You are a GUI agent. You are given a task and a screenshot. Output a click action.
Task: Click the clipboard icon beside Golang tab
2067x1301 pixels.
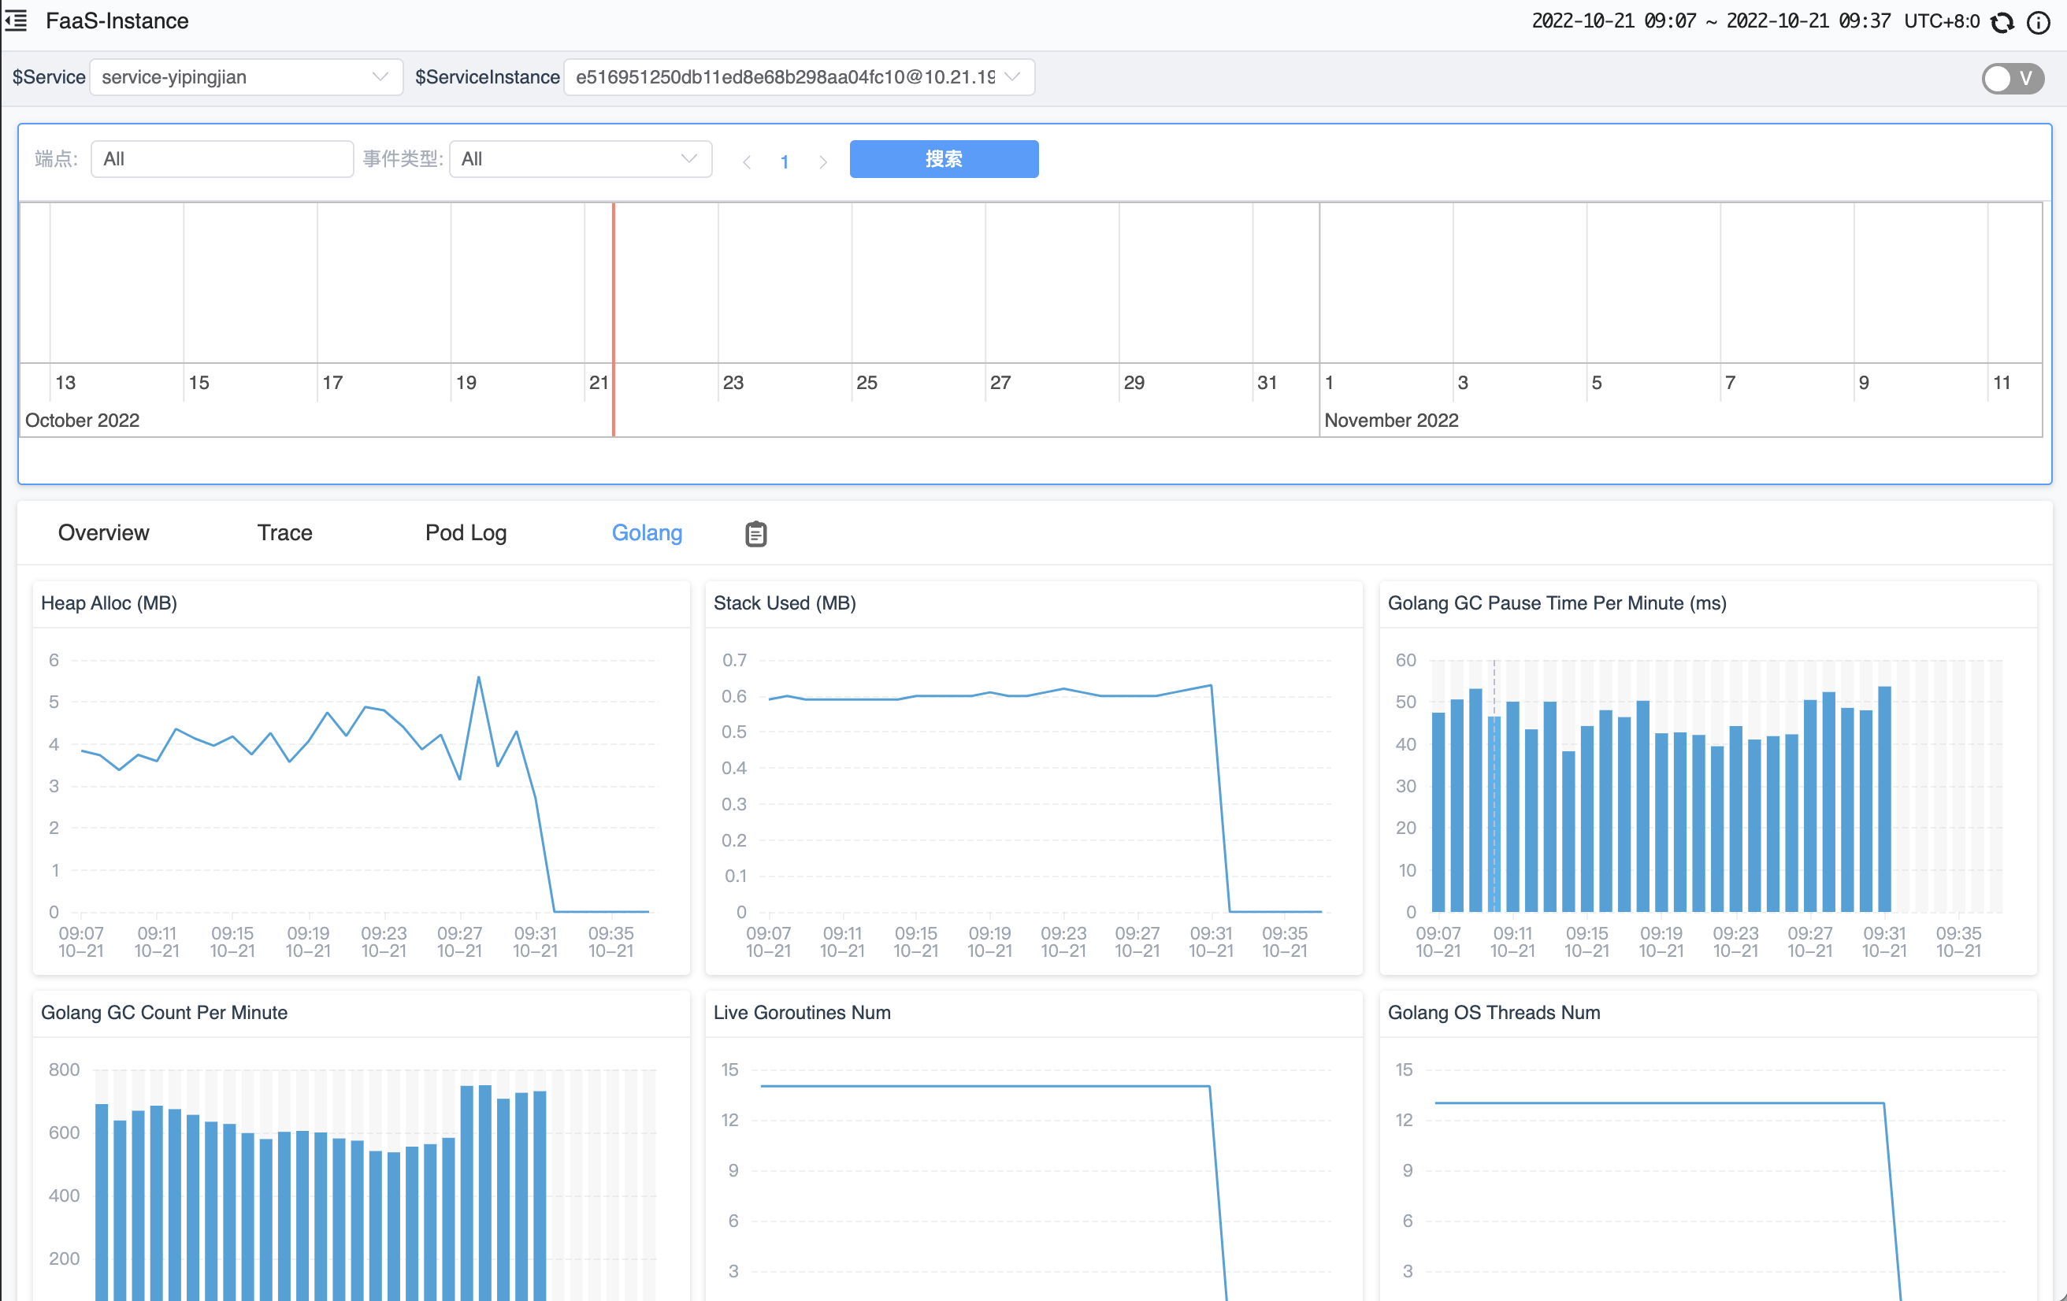pos(755,533)
